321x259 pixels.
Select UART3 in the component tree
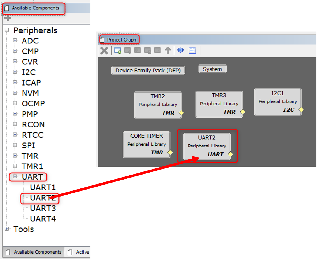tap(43, 208)
